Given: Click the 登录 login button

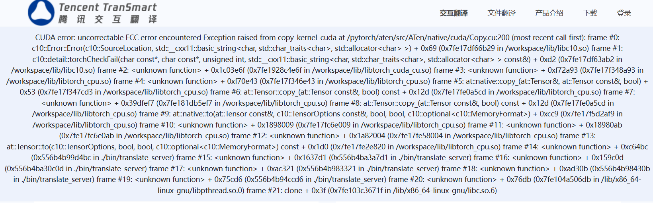Looking at the screenshot, I should point(624,13).
